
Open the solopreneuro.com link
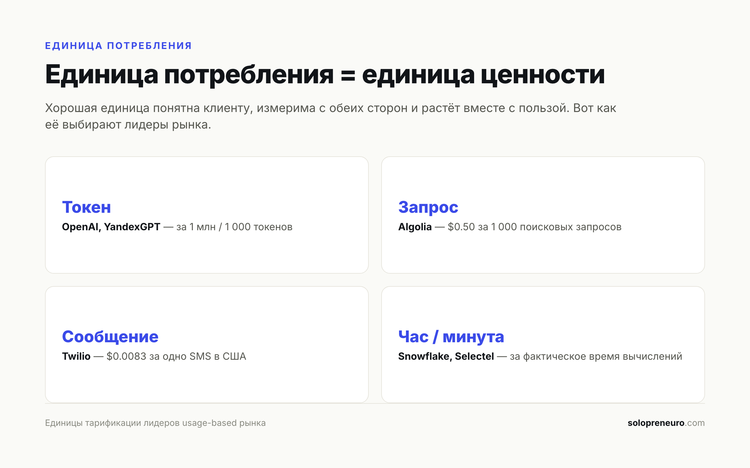[666, 423]
